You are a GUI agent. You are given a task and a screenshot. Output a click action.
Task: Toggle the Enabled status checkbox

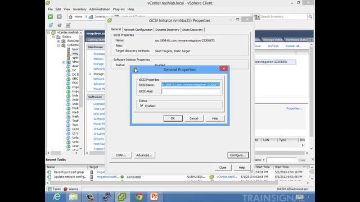pos(142,105)
